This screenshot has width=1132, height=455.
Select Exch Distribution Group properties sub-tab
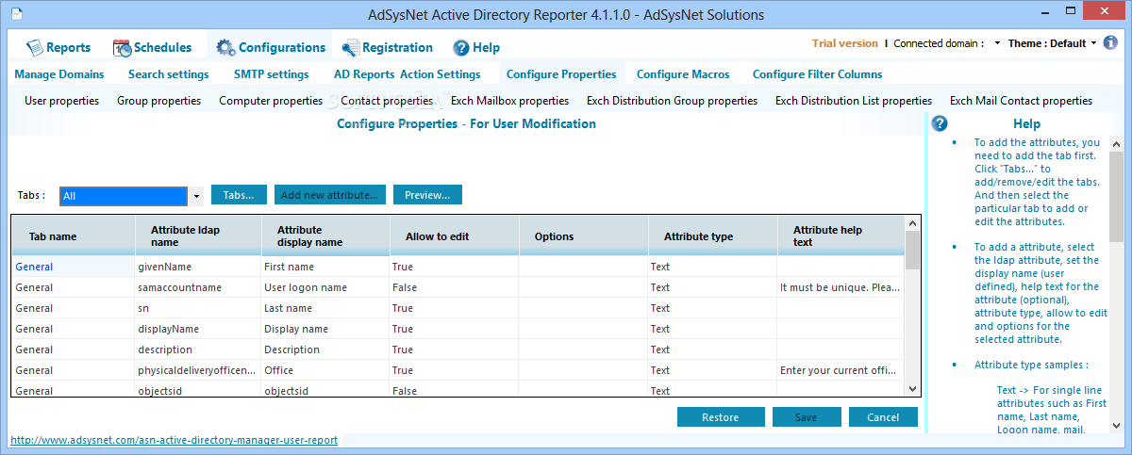point(672,100)
